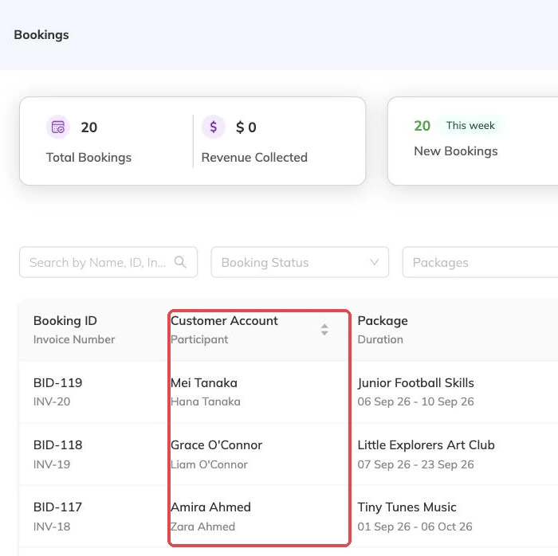Click duration 01 Sep 26 - 06 Oct 26
Screen dimensions: 558x556
click(415, 527)
